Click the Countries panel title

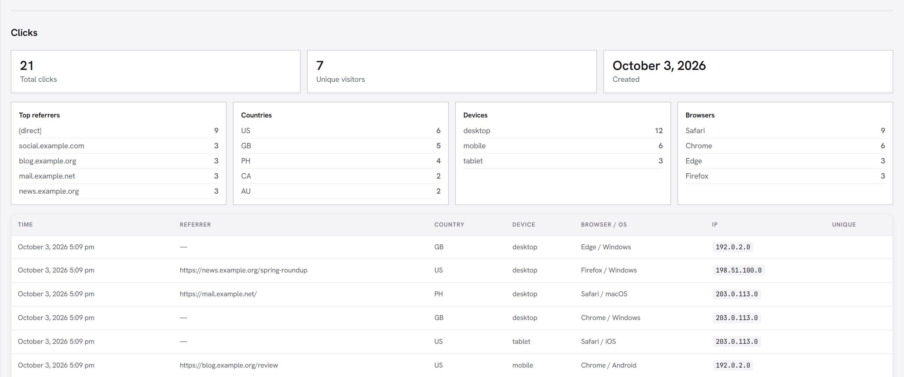[x=256, y=115]
